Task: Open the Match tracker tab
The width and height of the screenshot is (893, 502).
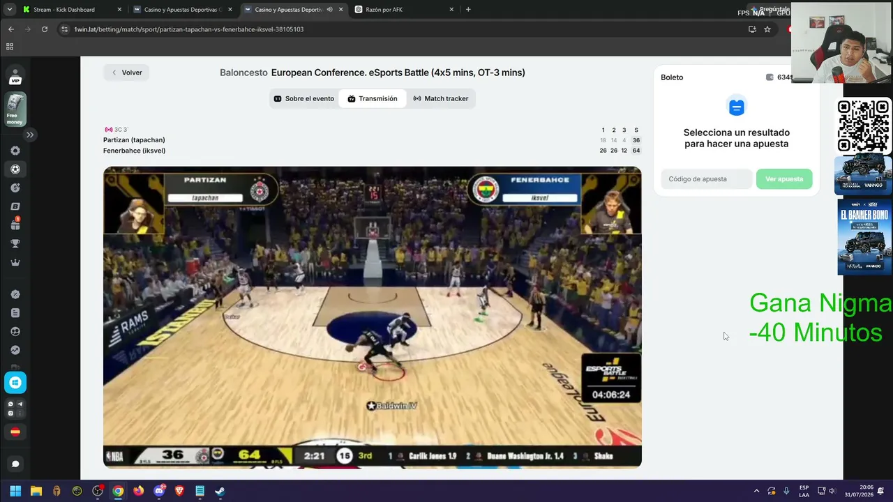Action: (440, 99)
